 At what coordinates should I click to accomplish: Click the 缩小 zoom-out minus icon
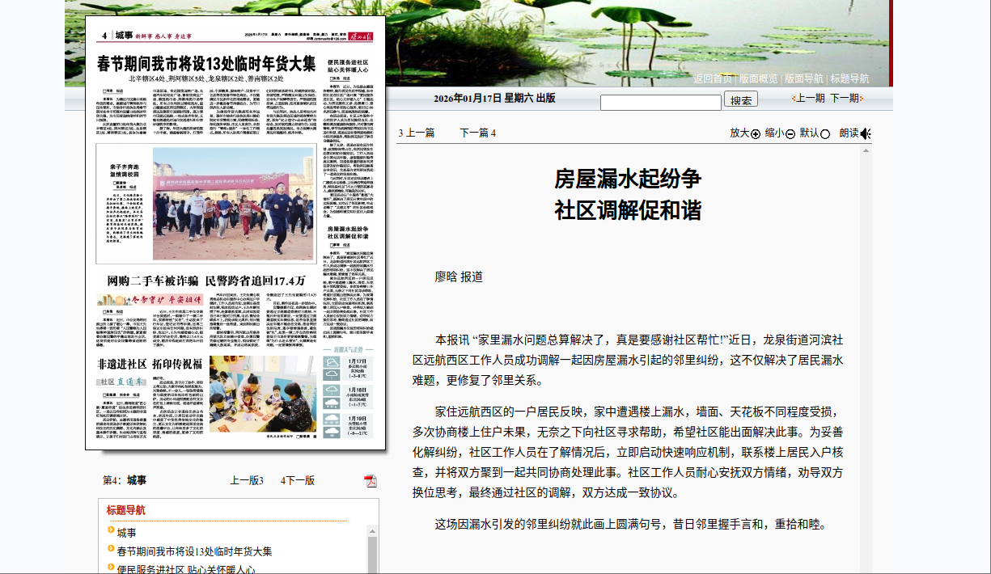pyautogui.click(x=790, y=134)
